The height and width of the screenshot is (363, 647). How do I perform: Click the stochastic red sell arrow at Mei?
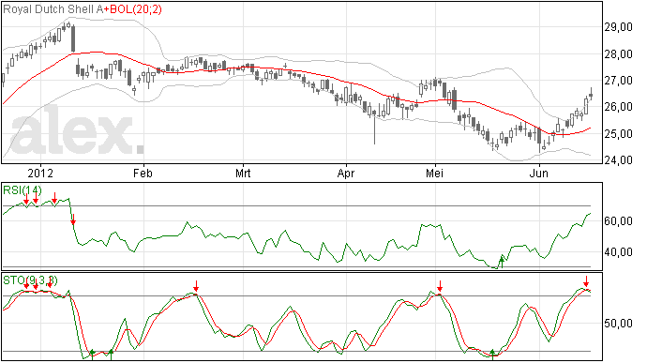[x=440, y=286]
